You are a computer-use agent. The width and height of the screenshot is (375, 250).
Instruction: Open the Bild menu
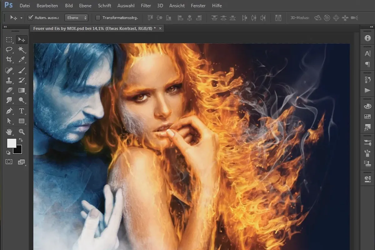[x=69, y=6]
